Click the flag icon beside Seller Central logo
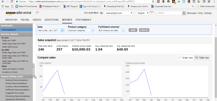The height and width of the screenshot is (101, 217). tap(37, 13)
